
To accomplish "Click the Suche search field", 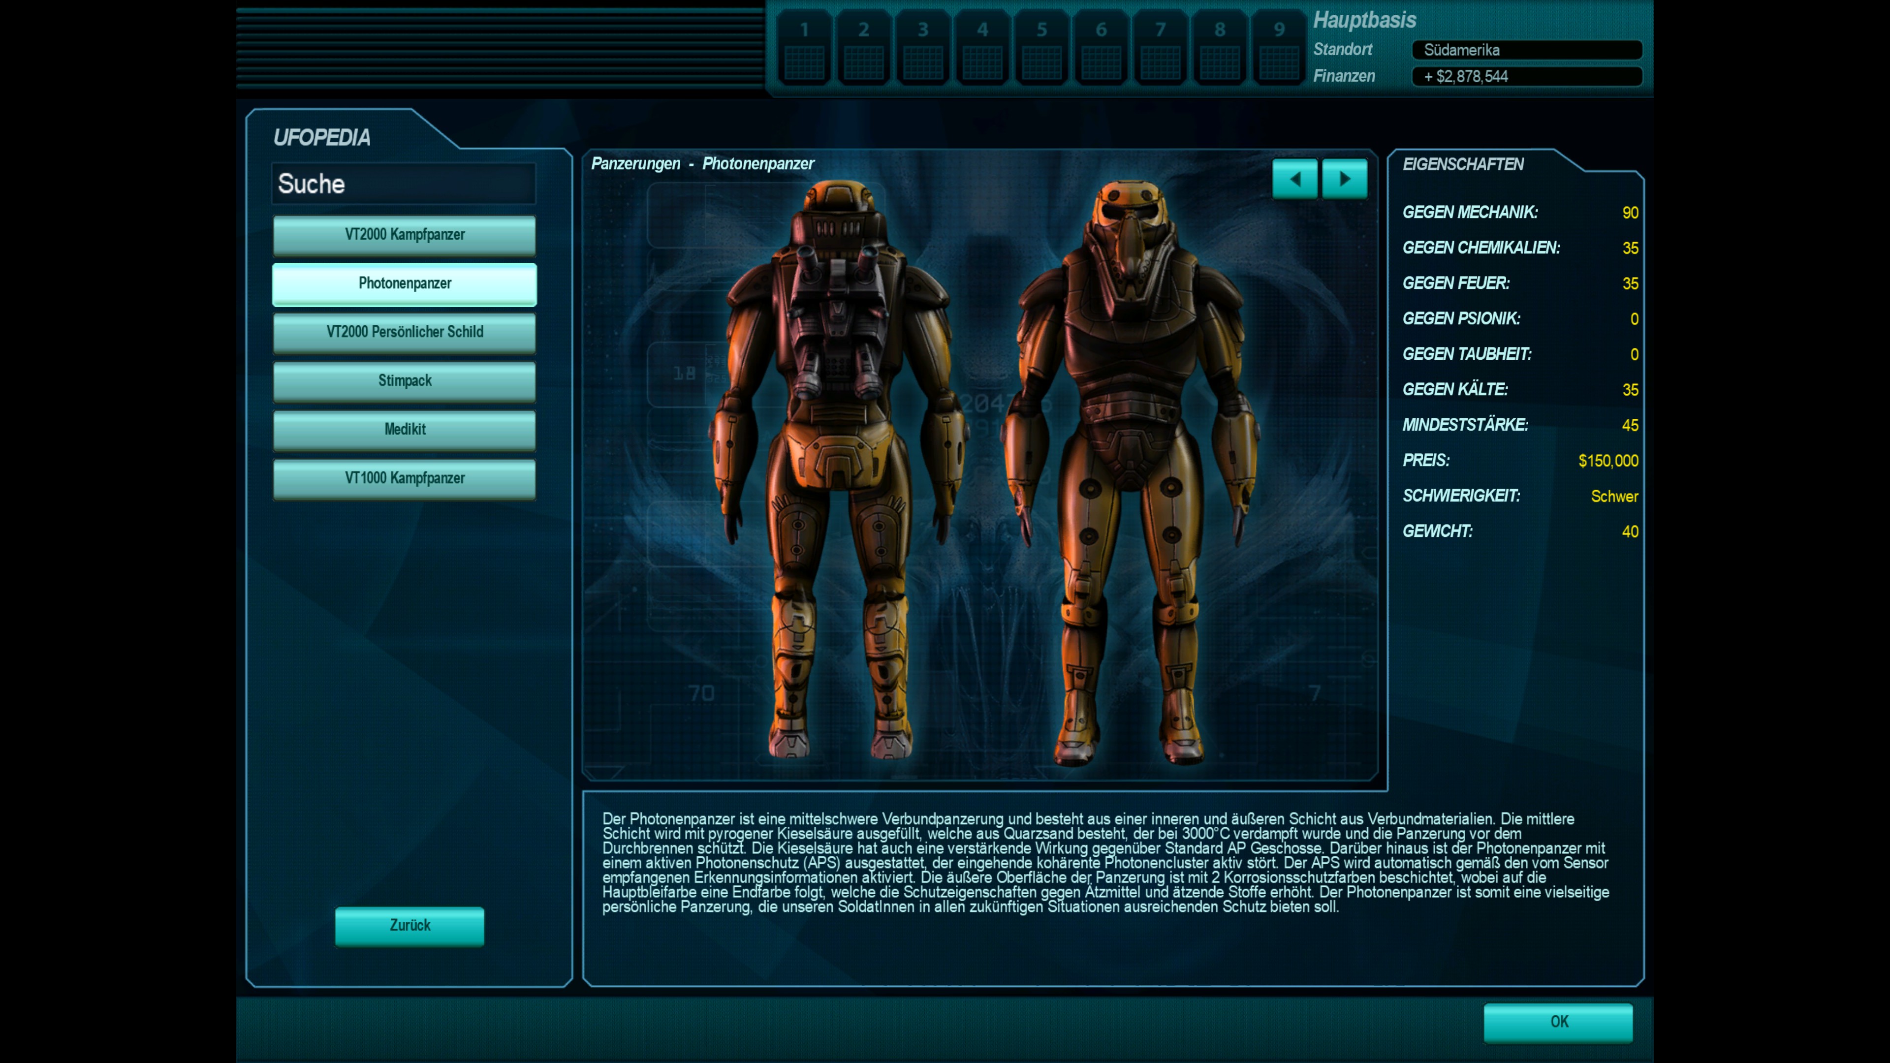I will tap(404, 184).
